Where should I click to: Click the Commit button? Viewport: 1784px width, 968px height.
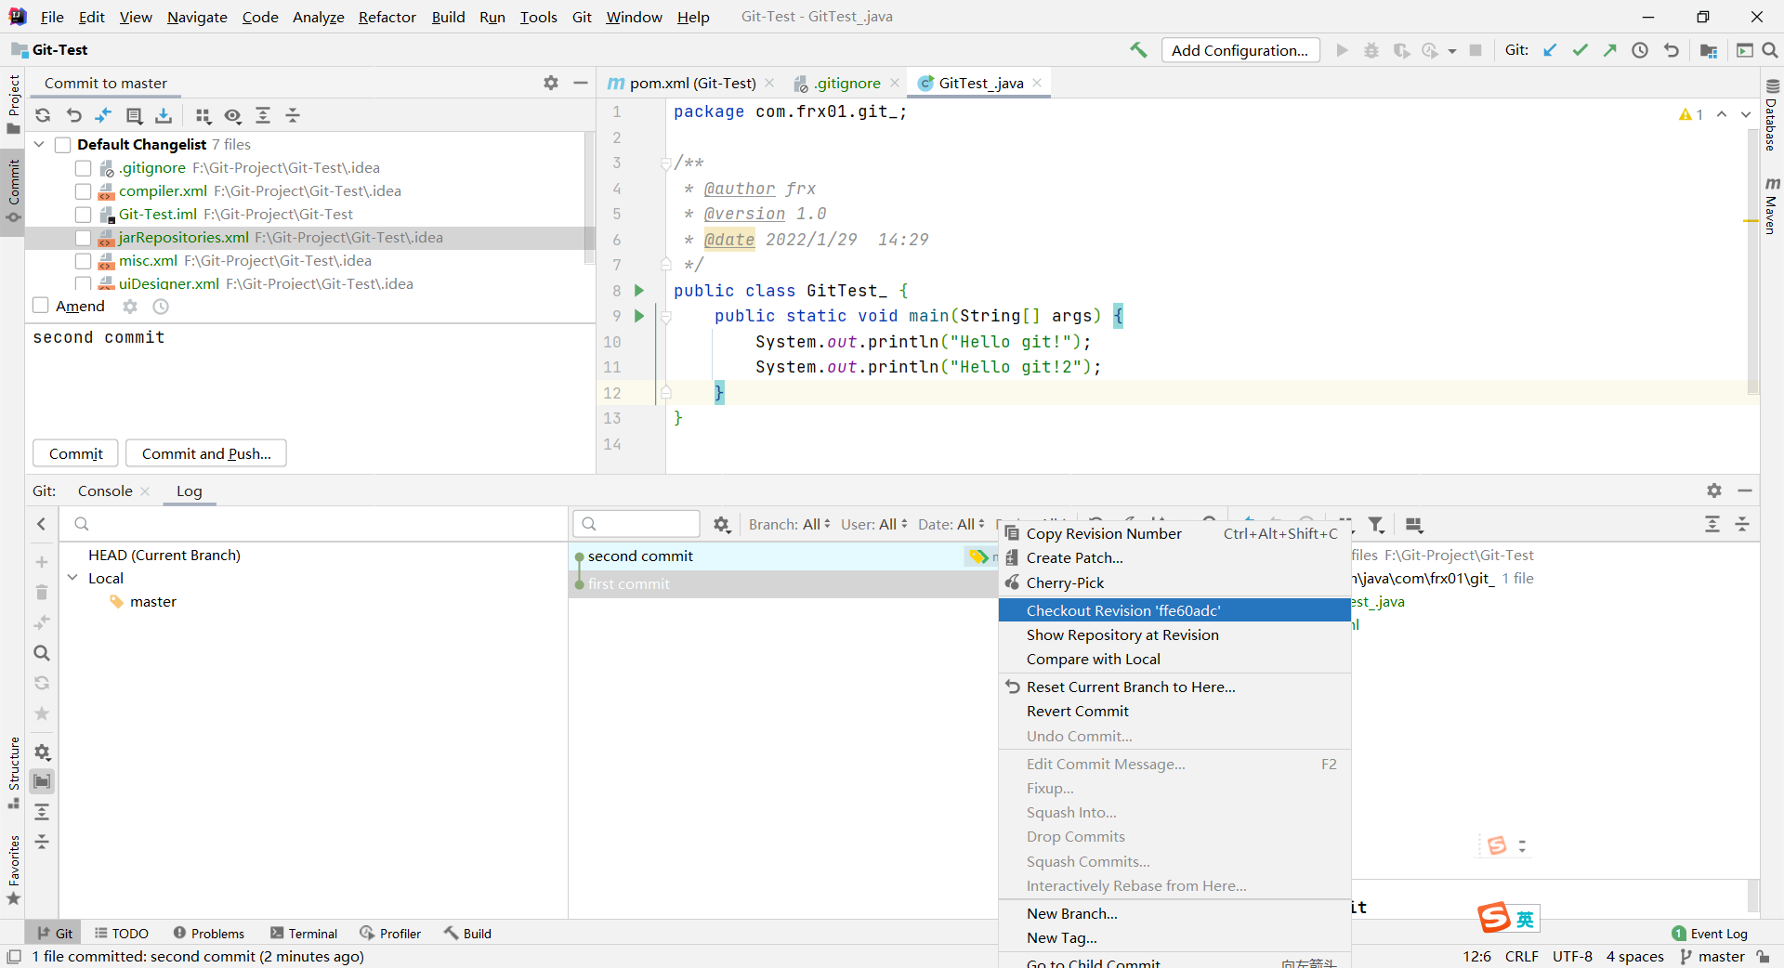point(76,453)
